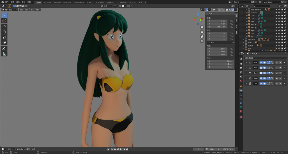Open the Object Data green triangle tab
Screen dimensions: 288x154
[x=241, y=107]
